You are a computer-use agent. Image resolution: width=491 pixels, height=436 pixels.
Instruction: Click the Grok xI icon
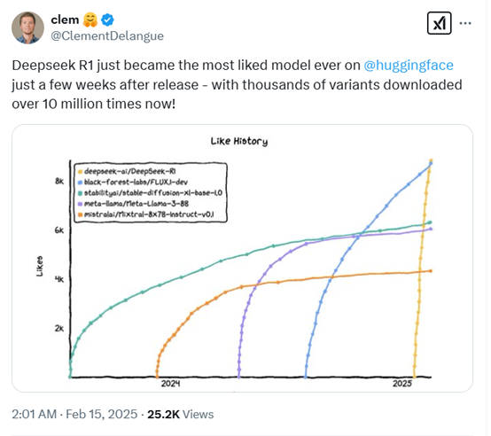coord(439,23)
